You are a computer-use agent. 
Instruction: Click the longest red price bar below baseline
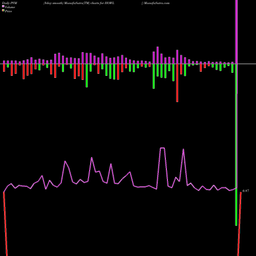[177, 83]
